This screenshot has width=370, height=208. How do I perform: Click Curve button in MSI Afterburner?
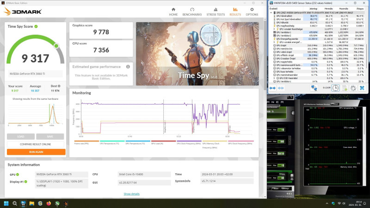[x=281, y=153]
